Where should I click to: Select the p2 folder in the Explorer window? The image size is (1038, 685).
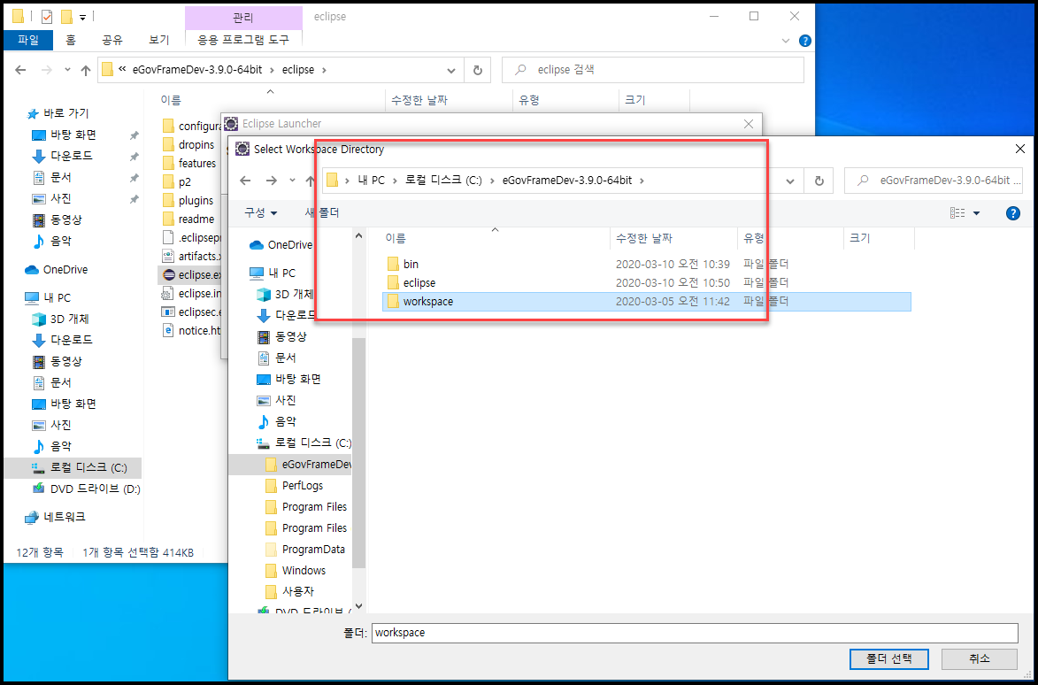[x=176, y=181]
